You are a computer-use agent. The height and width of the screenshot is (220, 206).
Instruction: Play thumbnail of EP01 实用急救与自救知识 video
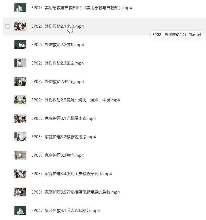pos(20,8)
